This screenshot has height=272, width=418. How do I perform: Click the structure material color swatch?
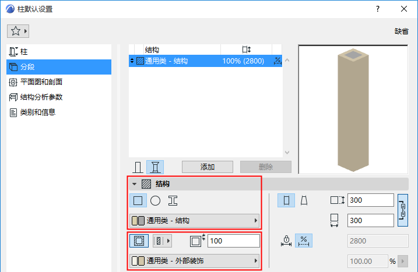138,221
